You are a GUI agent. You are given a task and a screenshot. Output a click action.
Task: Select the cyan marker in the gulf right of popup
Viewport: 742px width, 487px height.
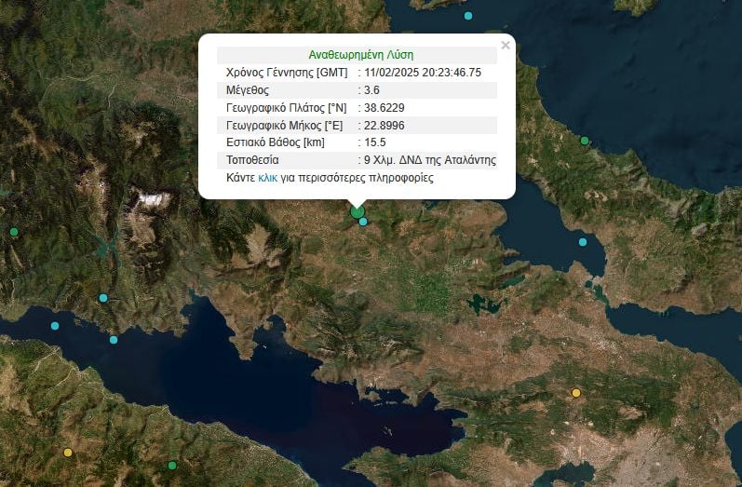[583, 242]
